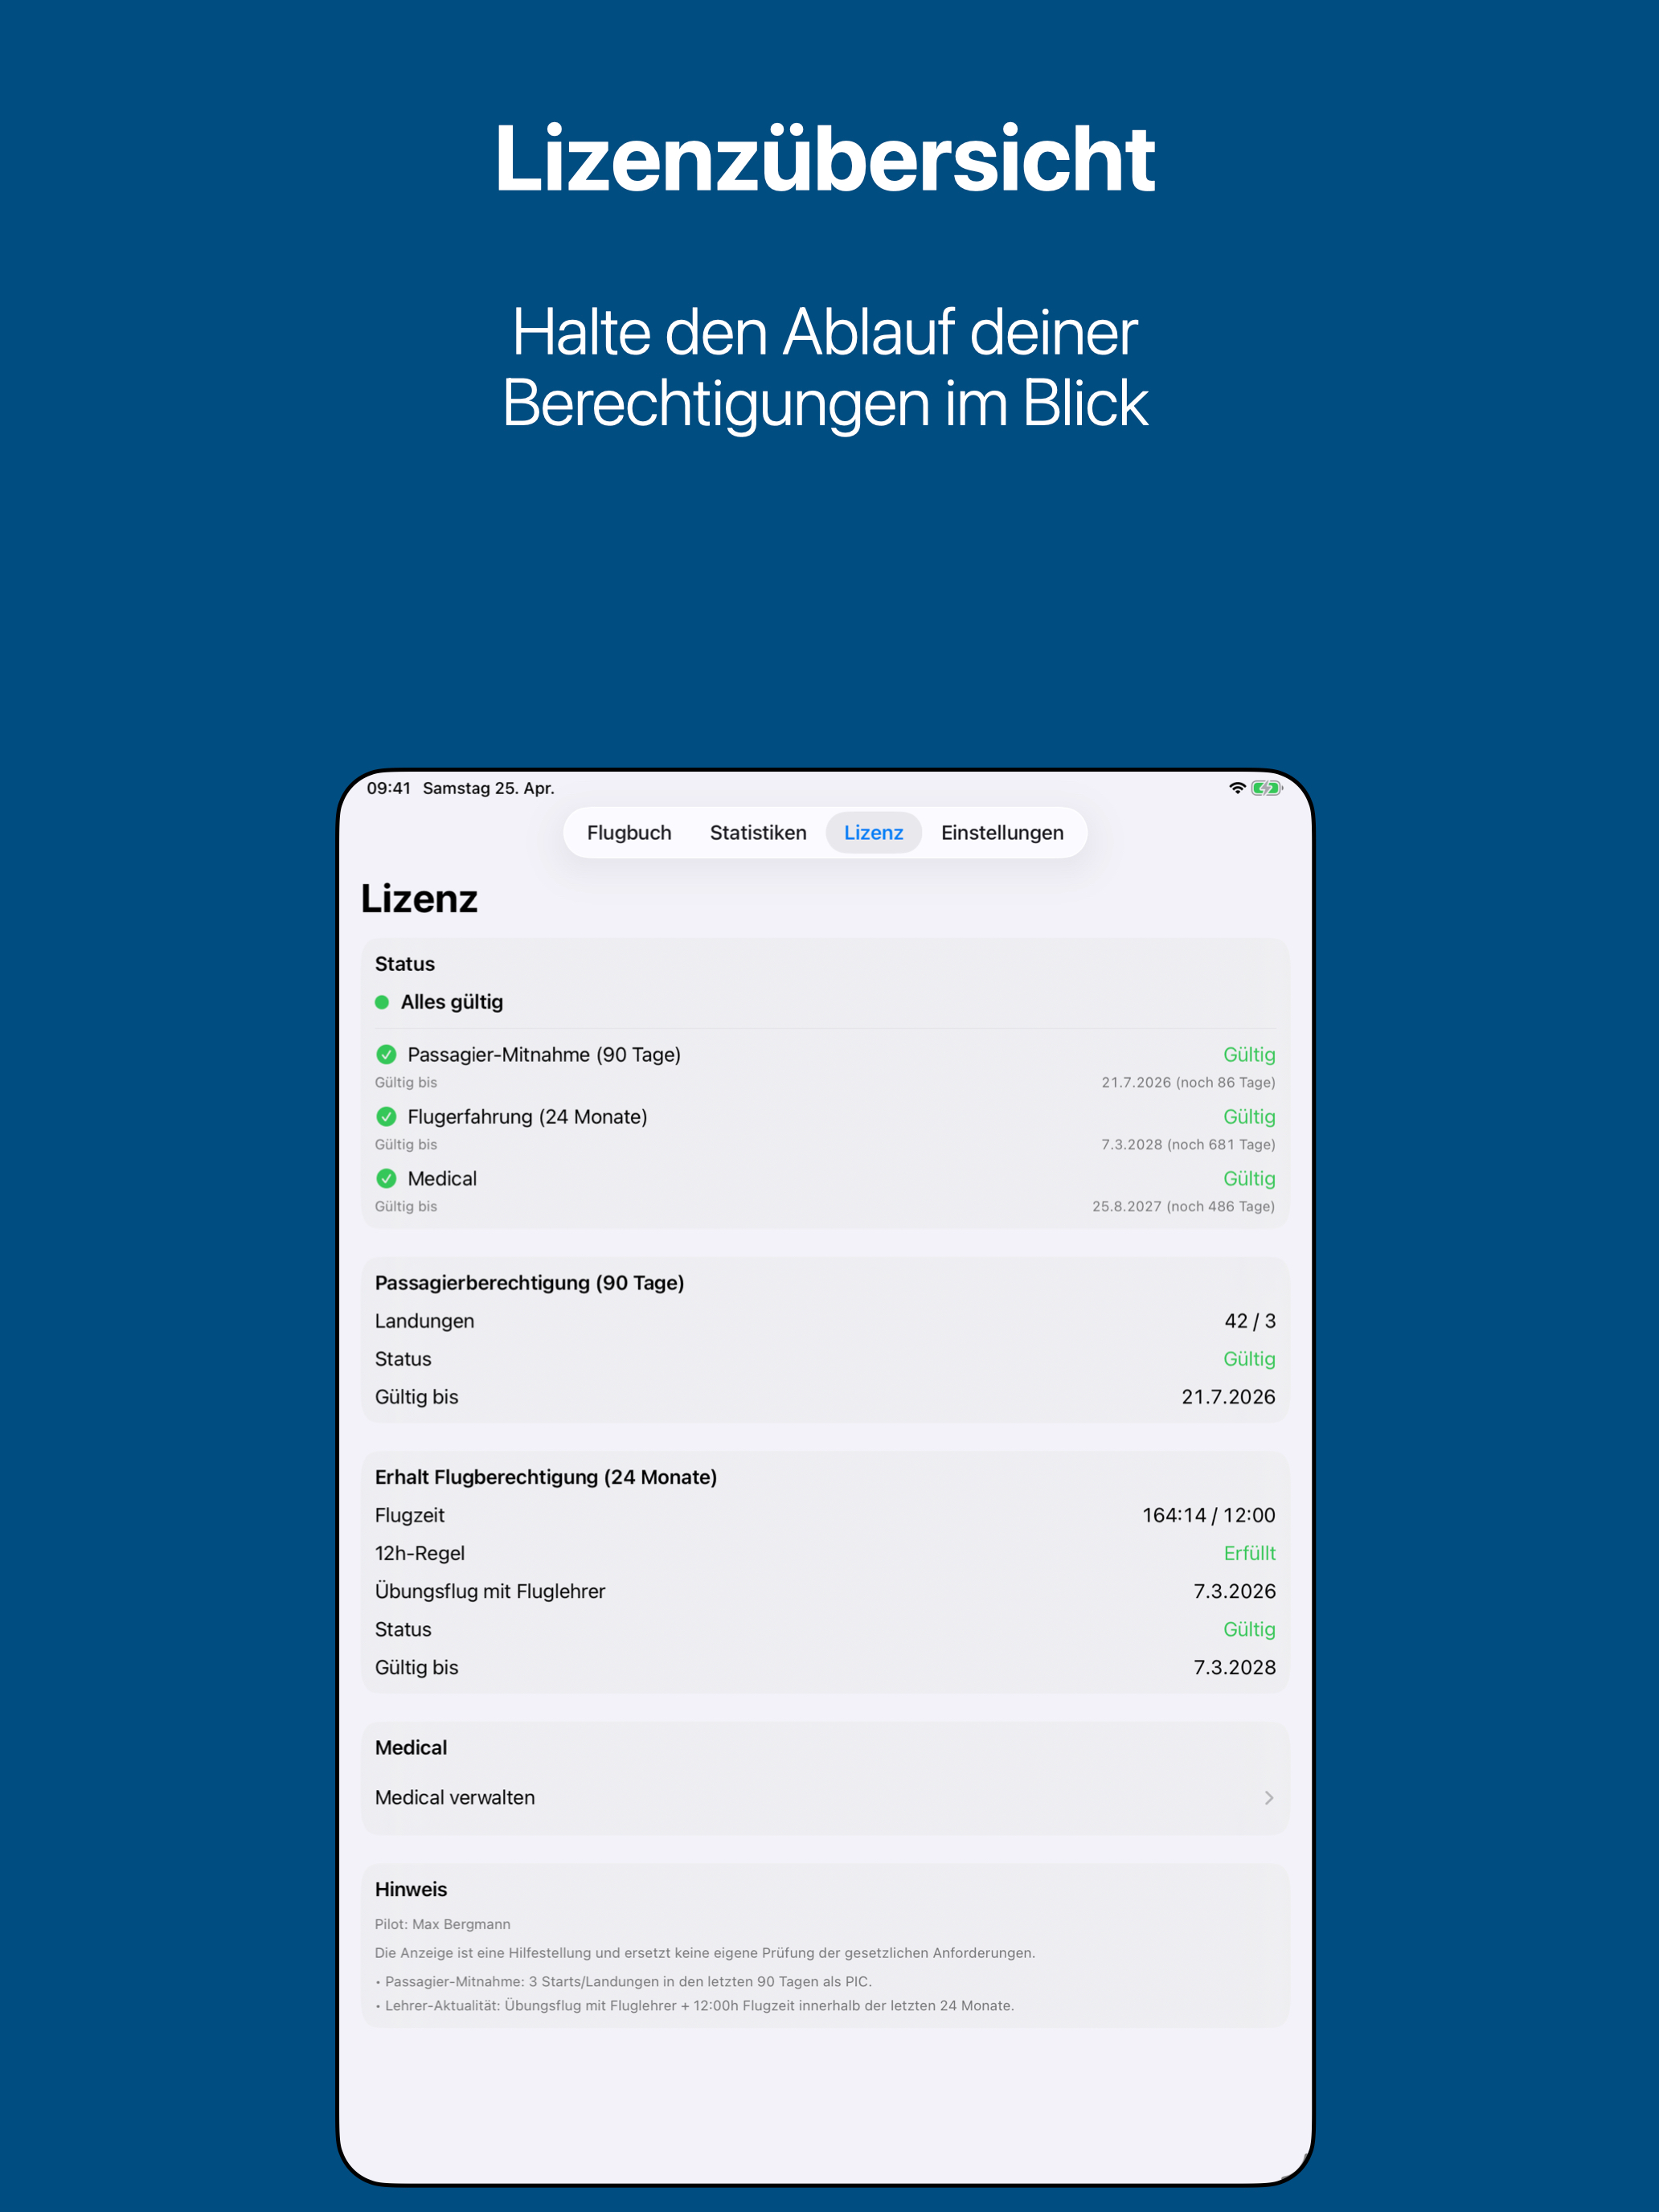Image resolution: width=1659 pixels, height=2212 pixels.
Task: Tap the Wi-Fi status icon
Action: [1237, 788]
